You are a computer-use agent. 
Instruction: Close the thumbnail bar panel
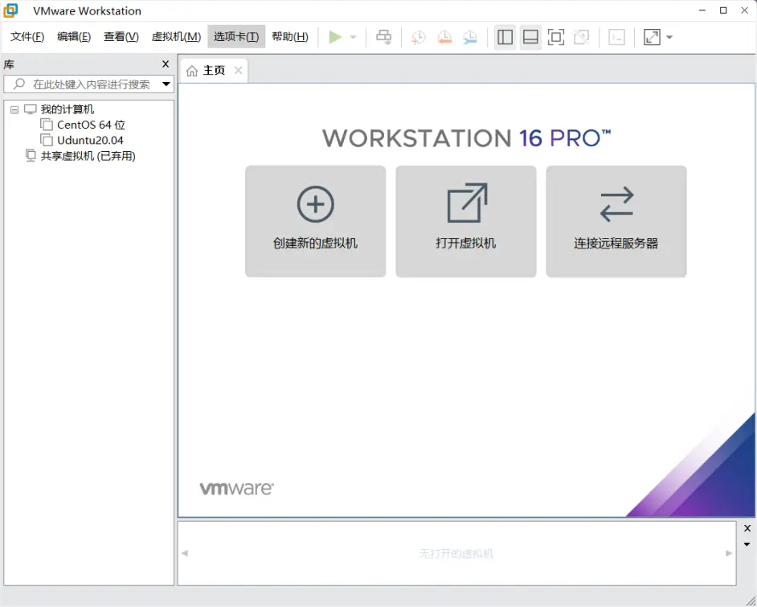coord(747,528)
